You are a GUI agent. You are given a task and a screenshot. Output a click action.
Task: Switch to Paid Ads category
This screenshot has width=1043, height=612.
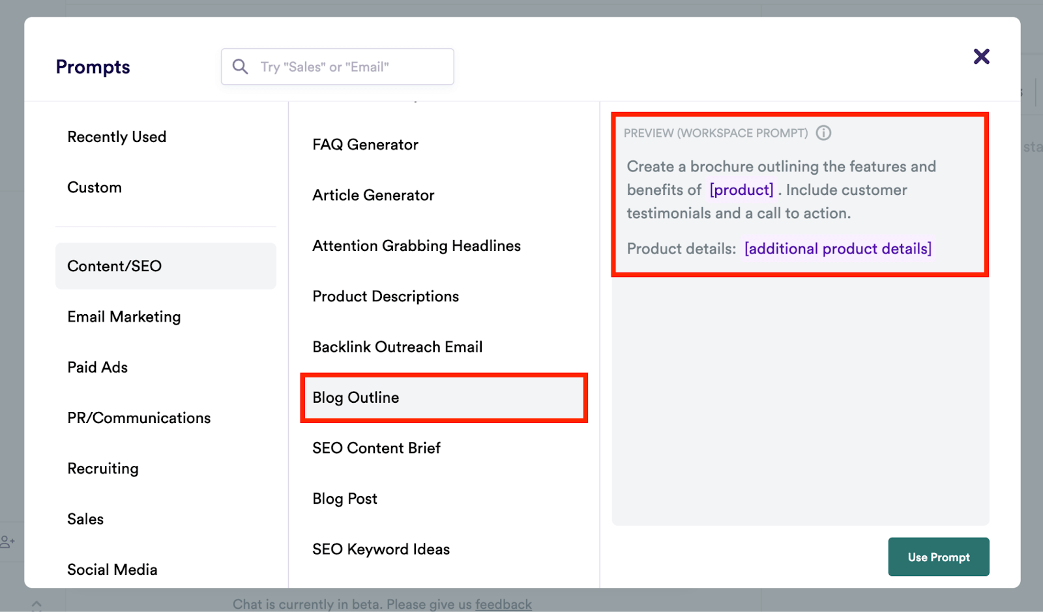click(x=98, y=368)
